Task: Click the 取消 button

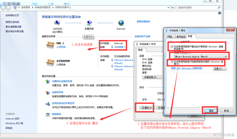Action: [226, 111]
